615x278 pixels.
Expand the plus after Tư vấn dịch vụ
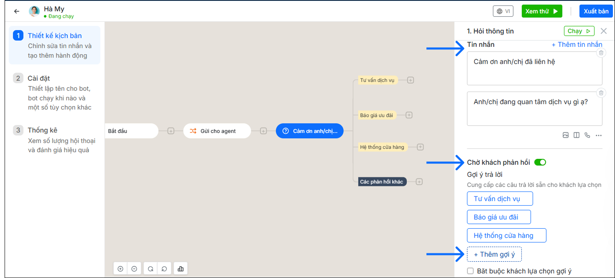(x=411, y=80)
